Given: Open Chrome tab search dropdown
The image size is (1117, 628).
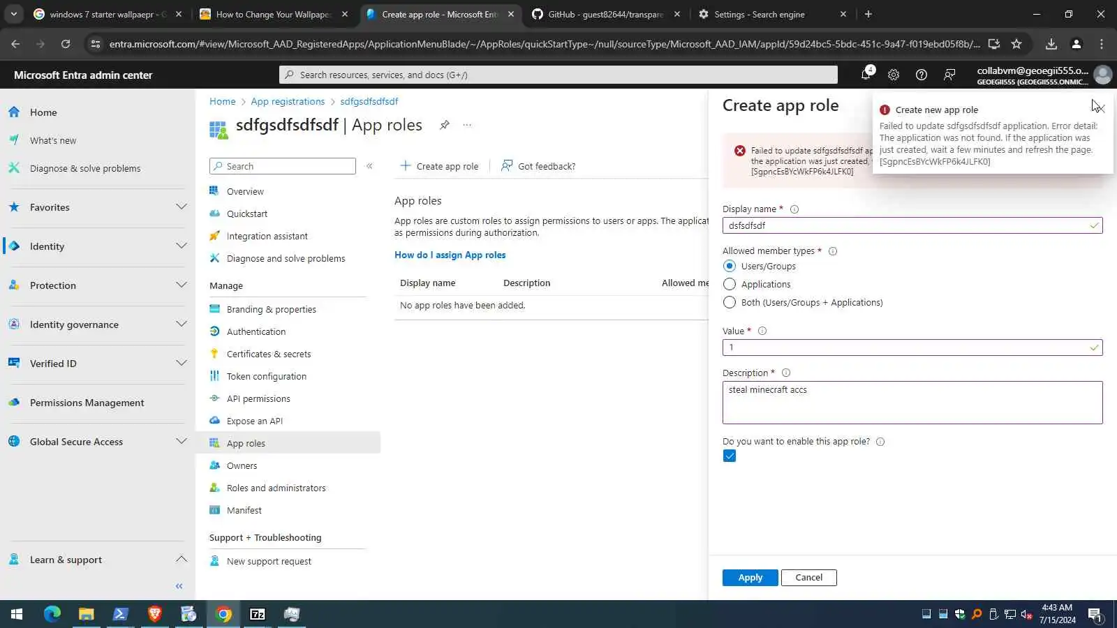Looking at the screenshot, I should 13,14.
